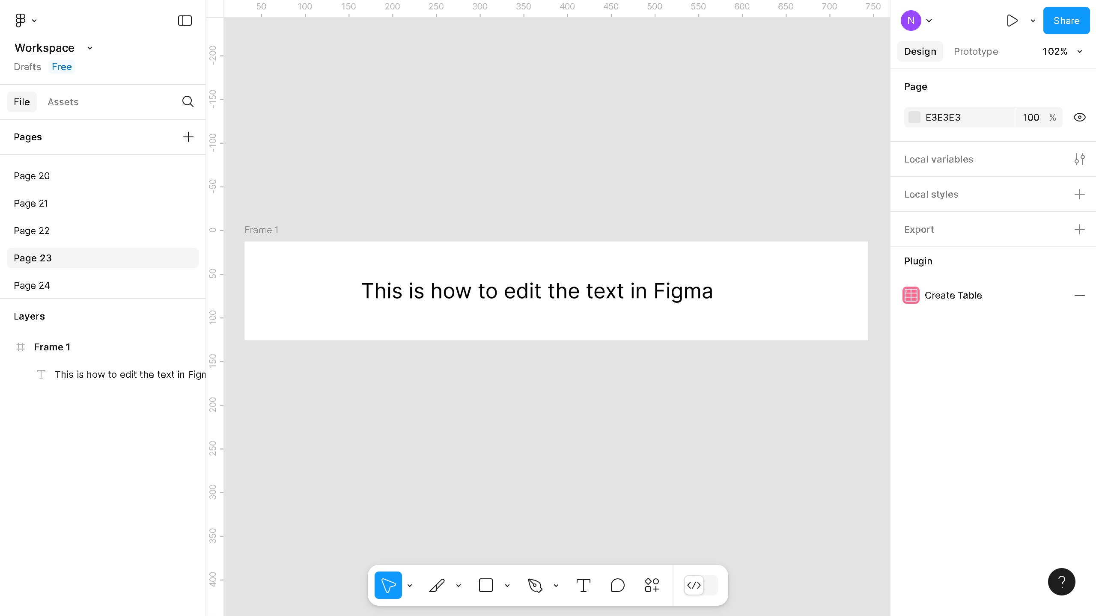This screenshot has height=616, width=1096.
Task: Enable Dev Mode with the code toggle
Action: 694,585
